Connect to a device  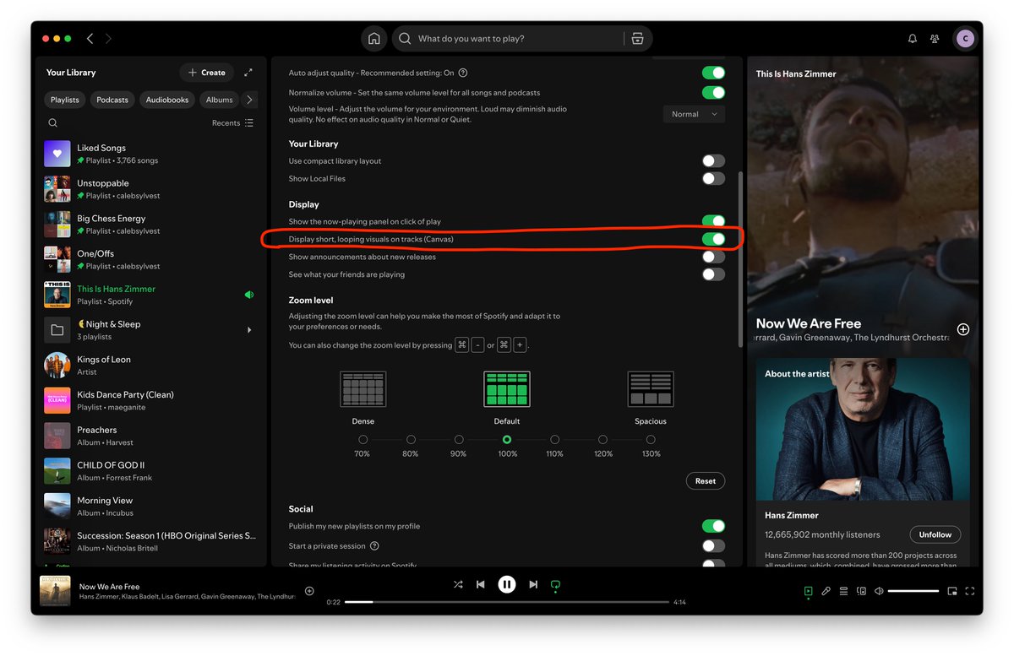[x=861, y=592]
